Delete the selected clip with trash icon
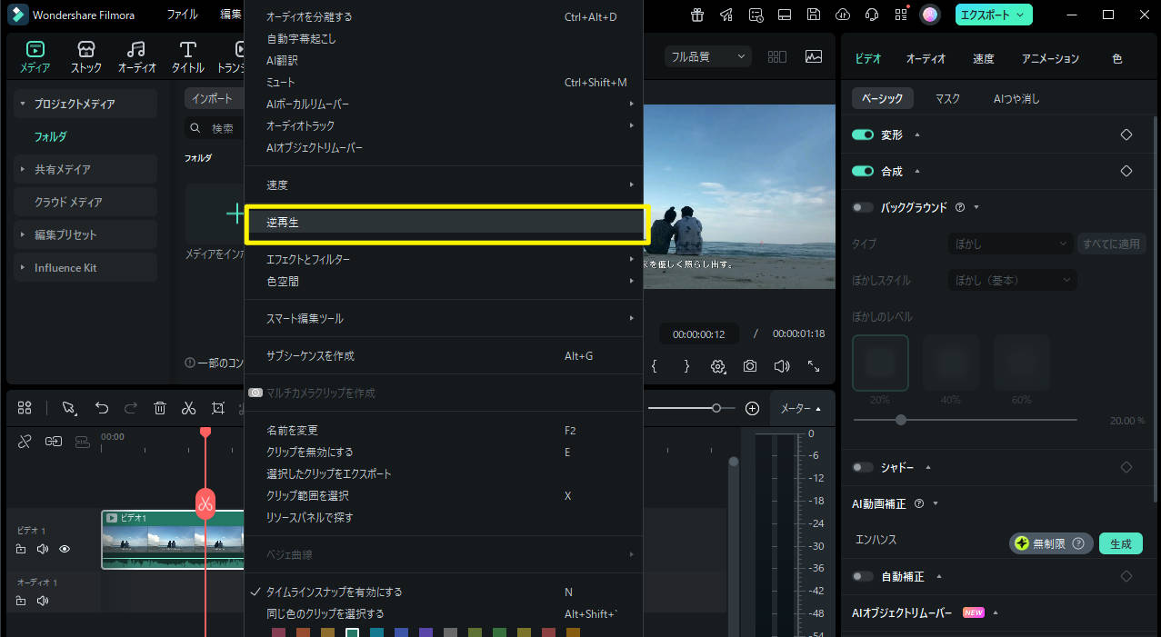 coord(160,408)
